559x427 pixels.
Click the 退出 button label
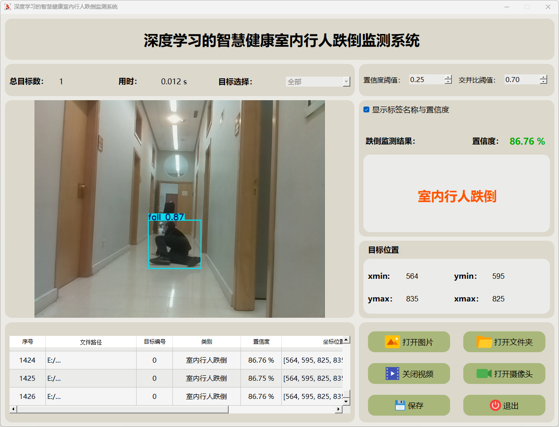click(511, 406)
